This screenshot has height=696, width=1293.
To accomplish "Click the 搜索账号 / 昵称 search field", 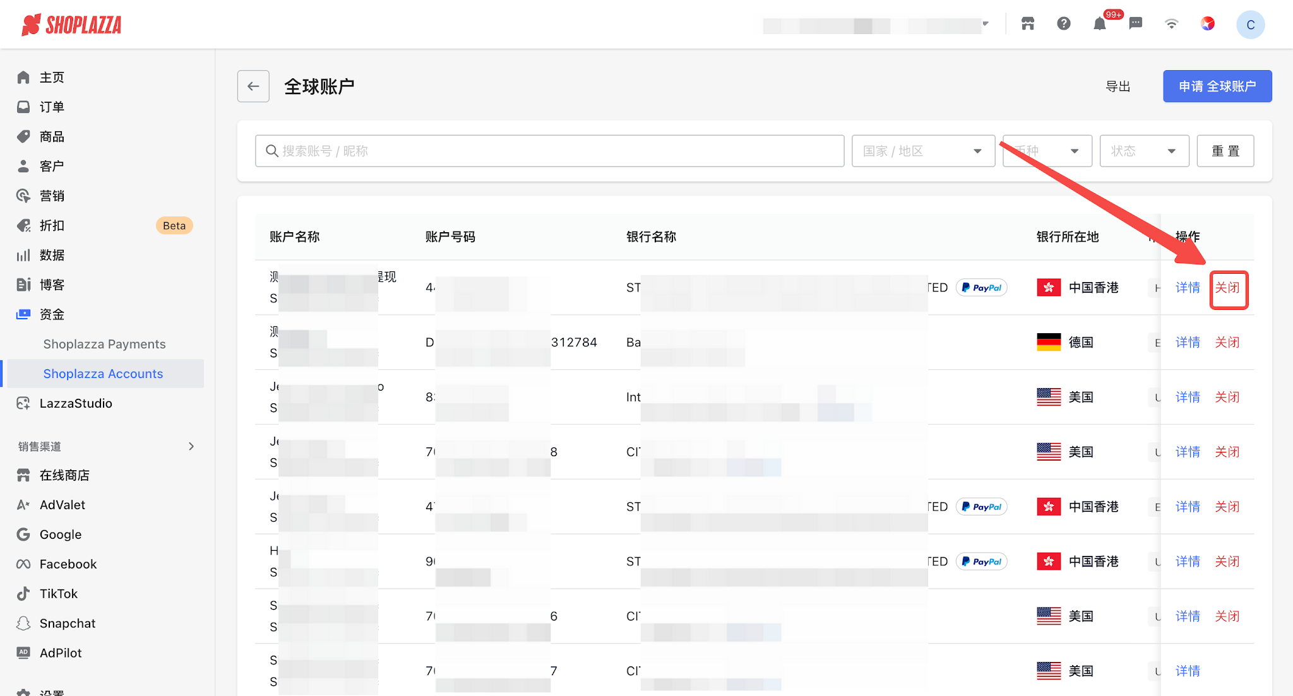I will (x=549, y=151).
